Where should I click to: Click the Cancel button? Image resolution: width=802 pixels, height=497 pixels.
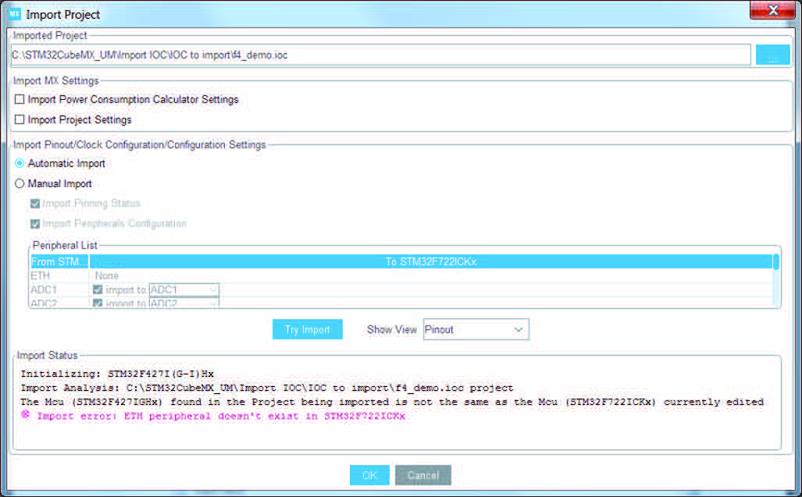pos(423,475)
